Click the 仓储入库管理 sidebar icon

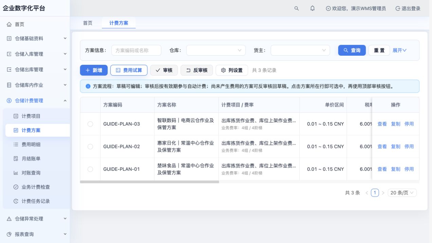9,54
